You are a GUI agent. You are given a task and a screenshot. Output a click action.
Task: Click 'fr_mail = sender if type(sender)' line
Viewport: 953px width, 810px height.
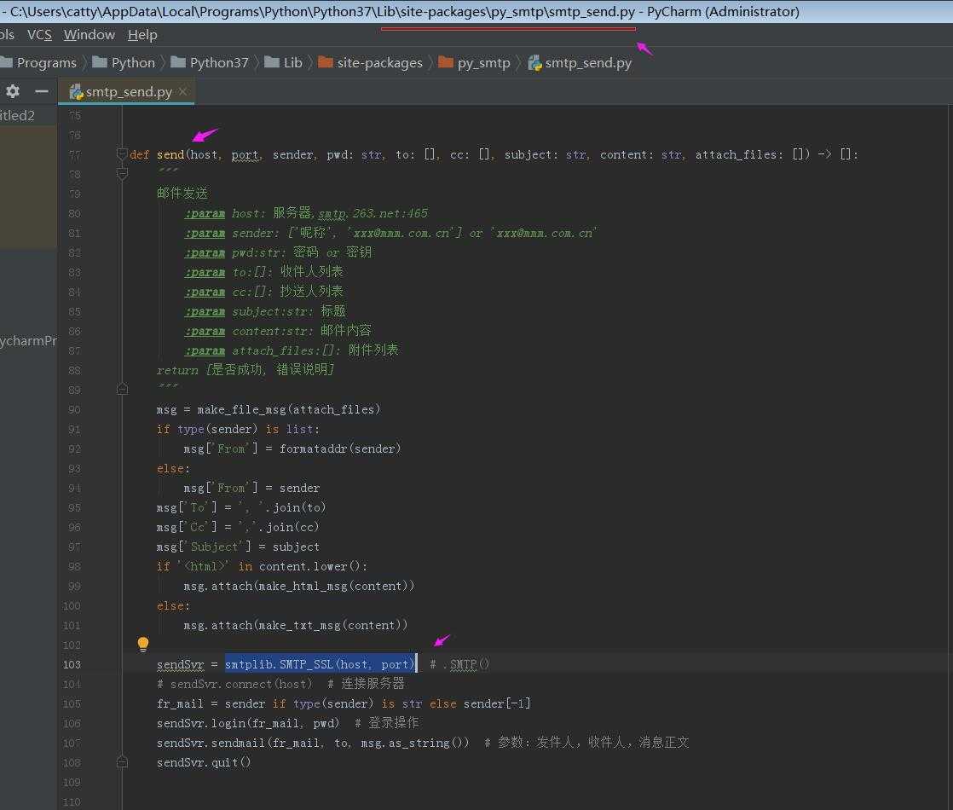click(344, 703)
